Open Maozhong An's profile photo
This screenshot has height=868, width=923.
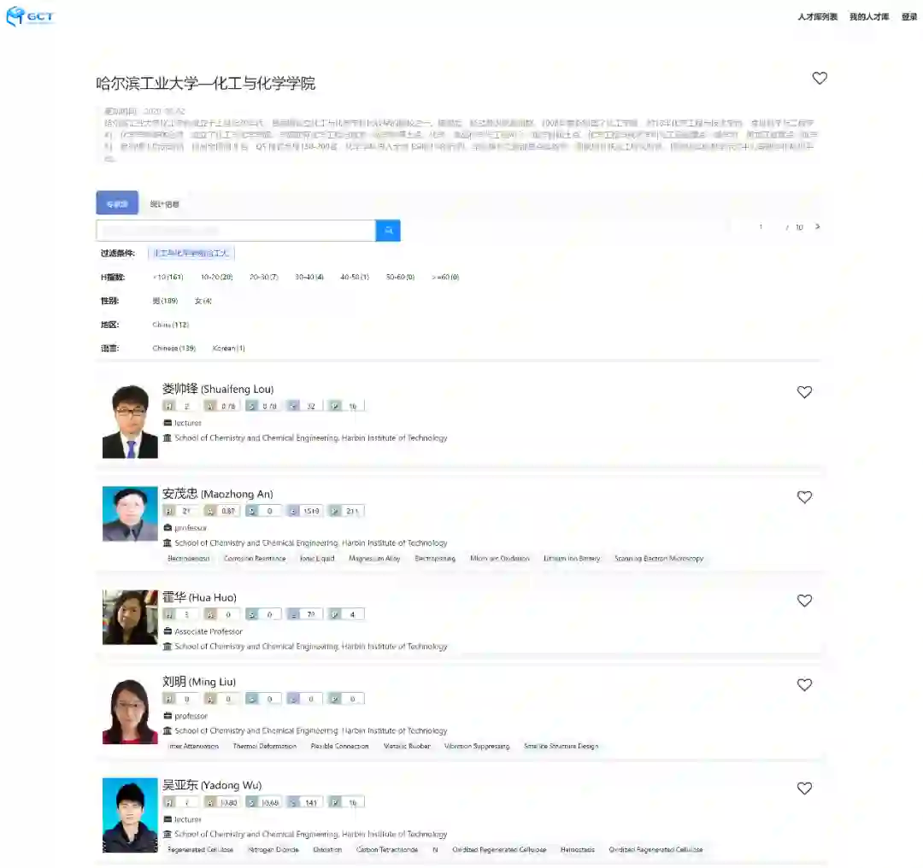click(x=130, y=513)
